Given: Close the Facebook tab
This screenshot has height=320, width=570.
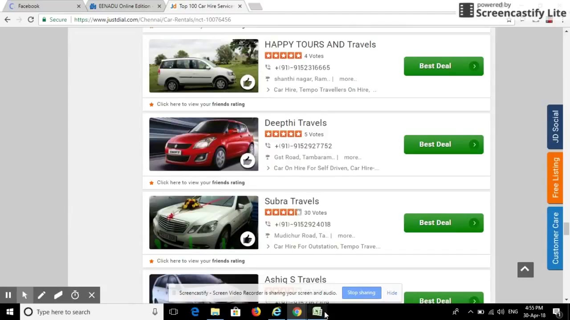Looking at the screenshot, I should [x=79, y=6].
